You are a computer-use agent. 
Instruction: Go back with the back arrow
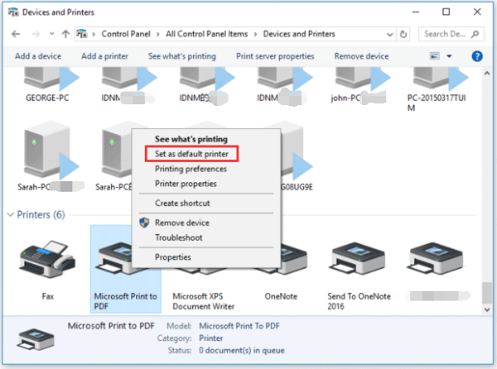pyautogui.click(x=16, y=34)
